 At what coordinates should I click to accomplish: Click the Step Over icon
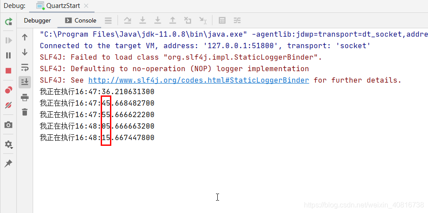[128, 20]
